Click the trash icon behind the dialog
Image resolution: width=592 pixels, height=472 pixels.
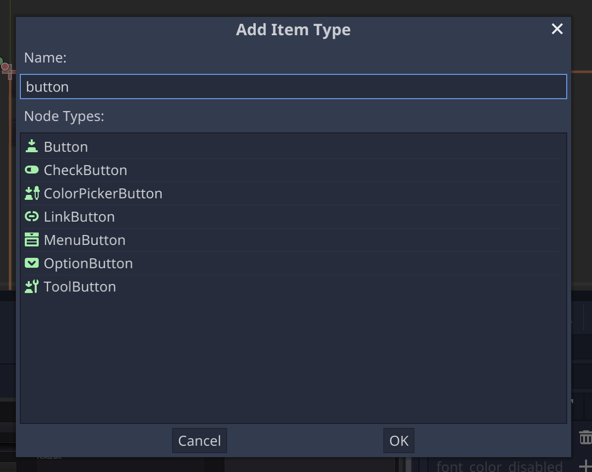coord(586,437)
